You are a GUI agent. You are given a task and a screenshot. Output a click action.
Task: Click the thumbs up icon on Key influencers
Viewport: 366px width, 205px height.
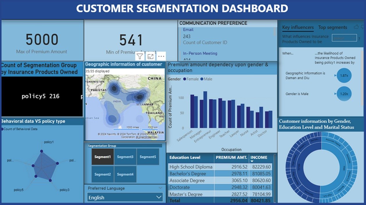(356, 27)
